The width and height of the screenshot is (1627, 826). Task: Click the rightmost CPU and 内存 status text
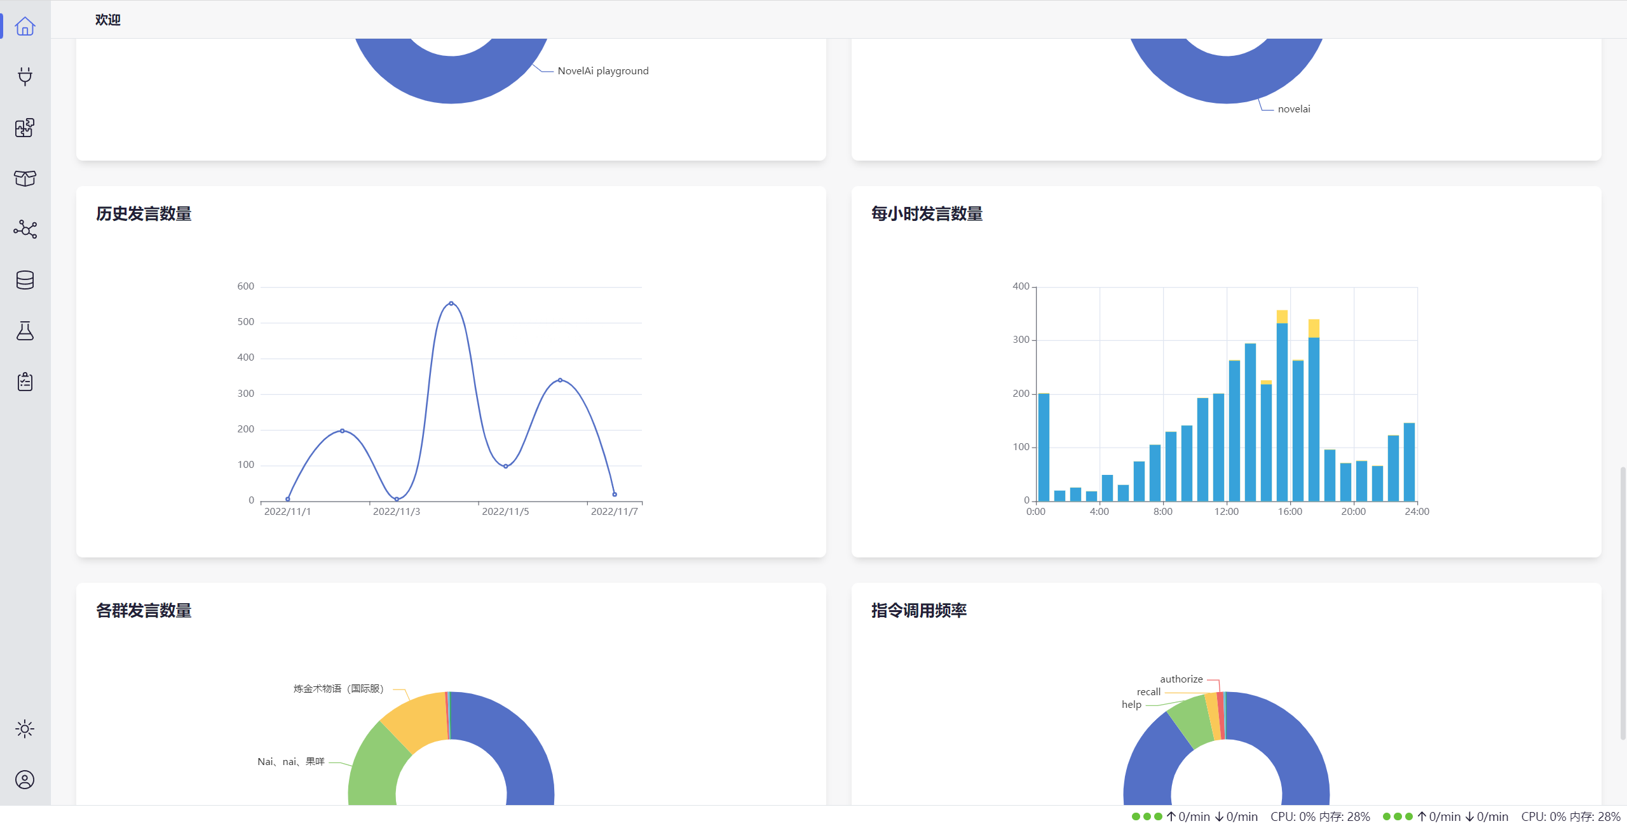1570,817
